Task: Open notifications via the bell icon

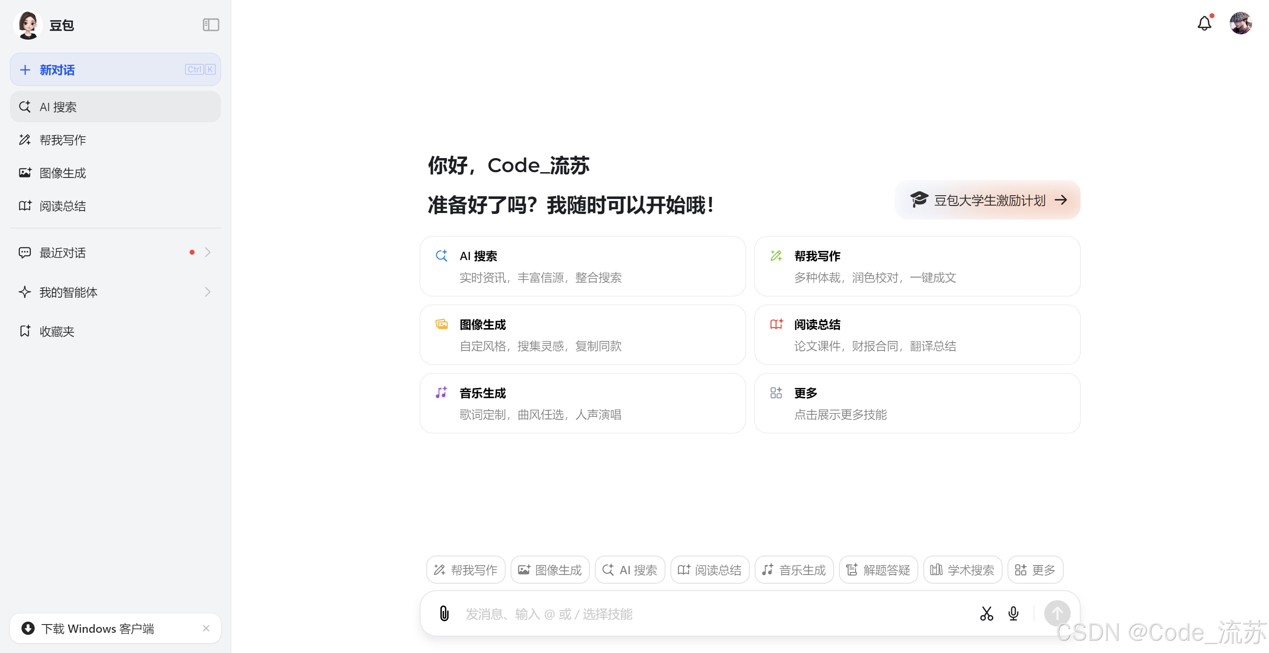Action: point(1204,23)
